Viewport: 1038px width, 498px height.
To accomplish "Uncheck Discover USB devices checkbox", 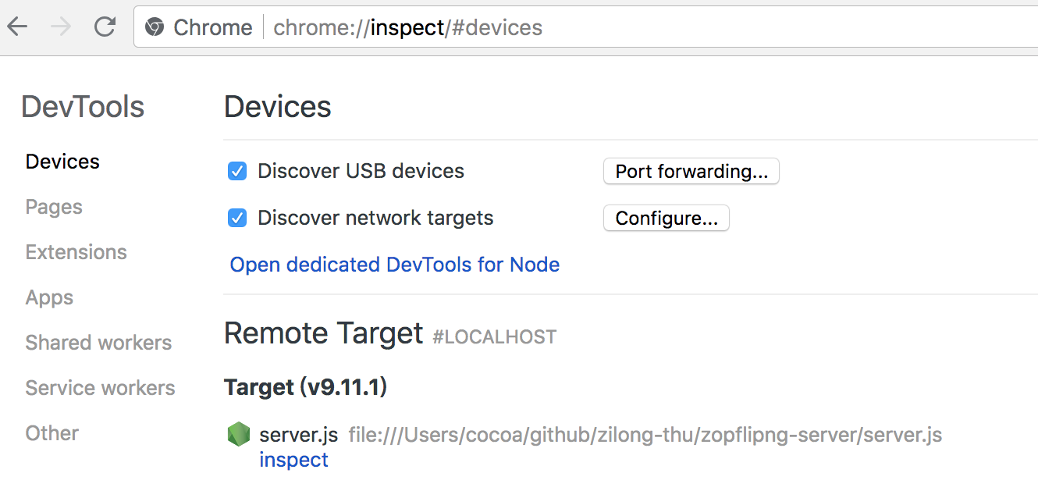I will (237, 171).
